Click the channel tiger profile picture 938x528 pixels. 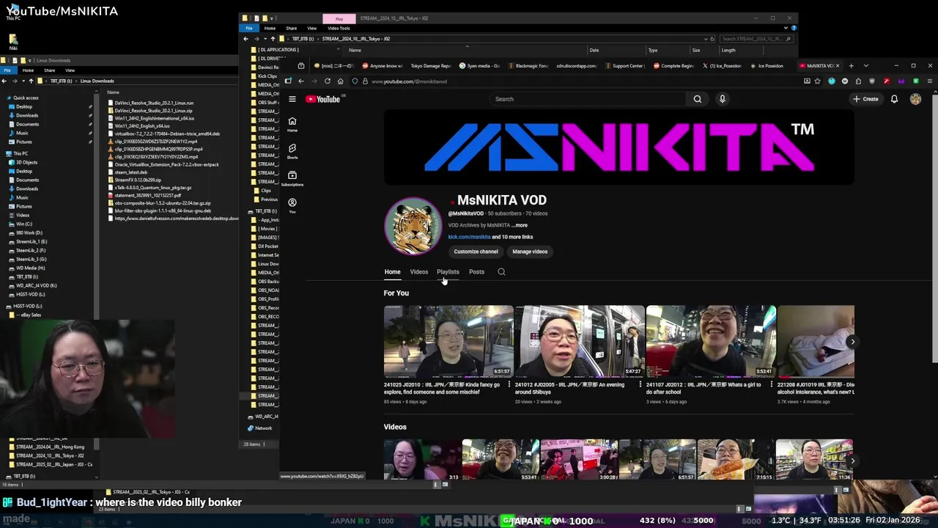413,226
